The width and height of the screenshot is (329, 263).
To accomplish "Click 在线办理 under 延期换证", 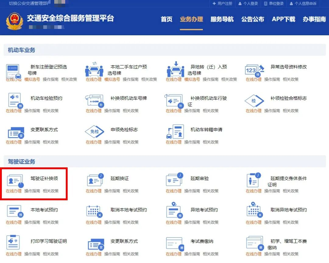I will (x=94, y=191).
